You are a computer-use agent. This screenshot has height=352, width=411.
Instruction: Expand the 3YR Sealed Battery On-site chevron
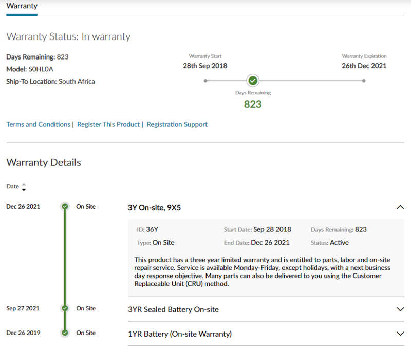coord(400,309)
